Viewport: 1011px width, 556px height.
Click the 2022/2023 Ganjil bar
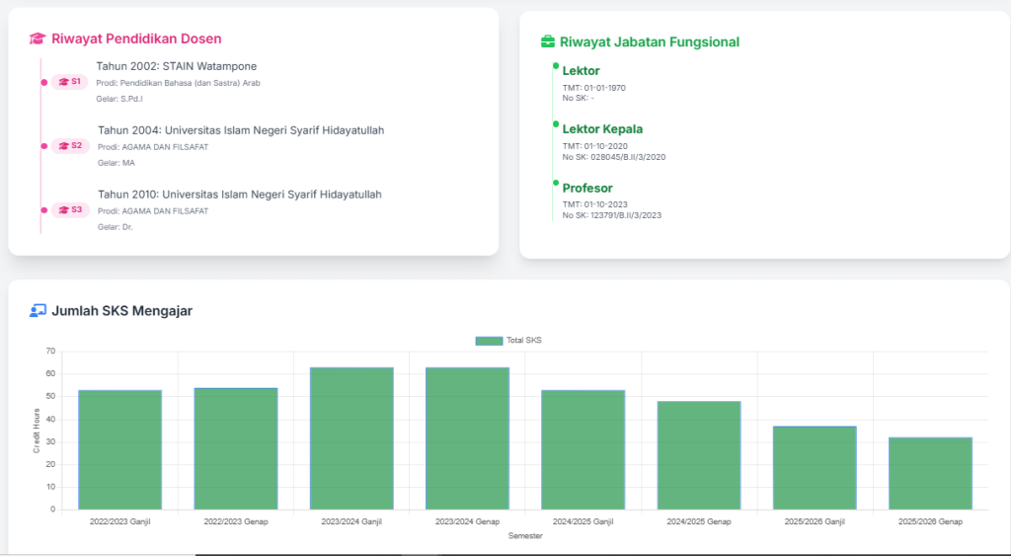tap(119, 449)
